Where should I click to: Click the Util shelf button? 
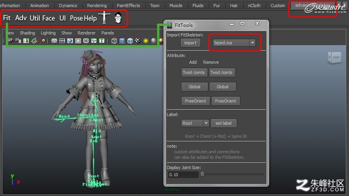pos(35,18)
